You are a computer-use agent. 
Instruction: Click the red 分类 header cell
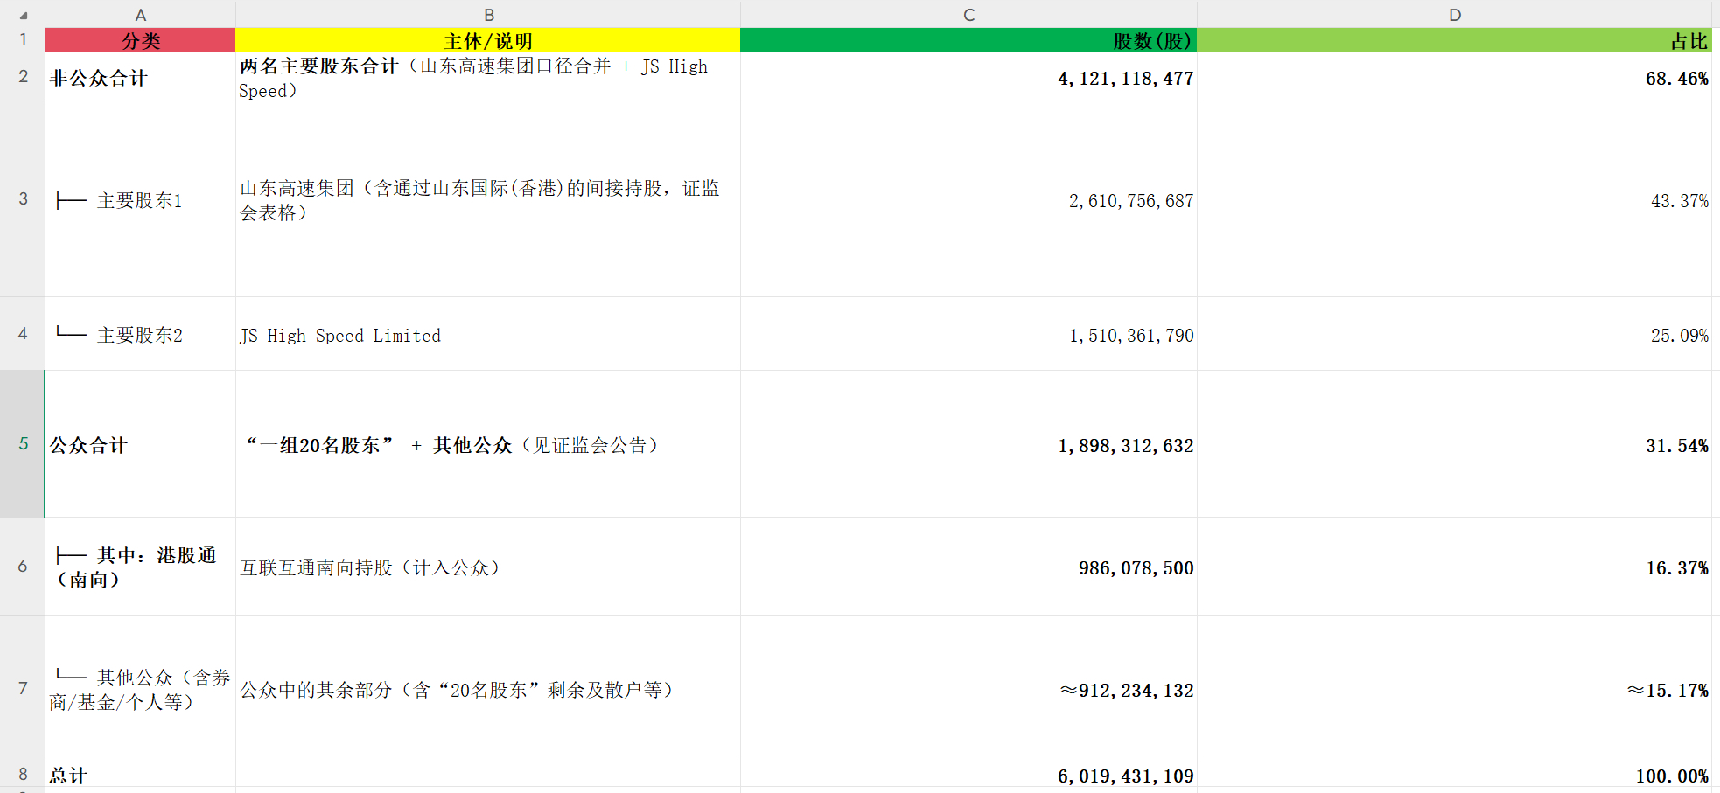click(140, 41)
